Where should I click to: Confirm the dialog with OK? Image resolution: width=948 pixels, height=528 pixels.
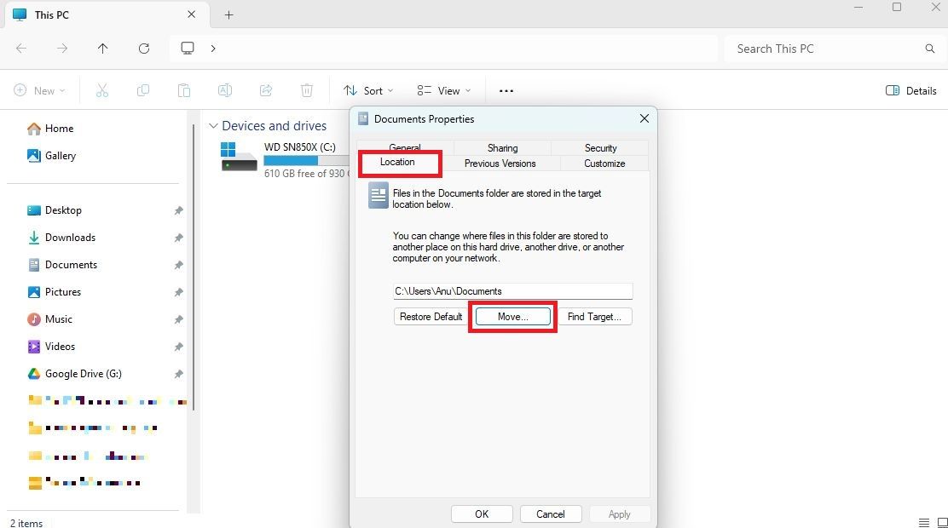tap(482, 514)
